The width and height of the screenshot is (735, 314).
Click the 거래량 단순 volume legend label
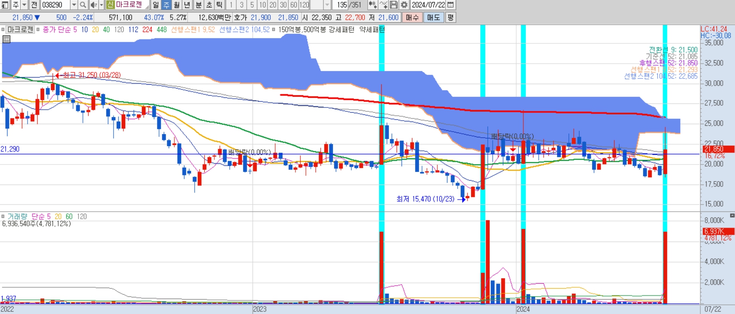(x=26, y=217)
